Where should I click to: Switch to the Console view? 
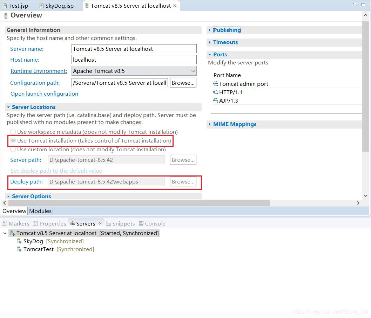(x=152, y=223)
